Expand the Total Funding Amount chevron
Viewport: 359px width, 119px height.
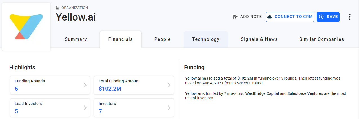pyautogui.click(x=169, y=85)
